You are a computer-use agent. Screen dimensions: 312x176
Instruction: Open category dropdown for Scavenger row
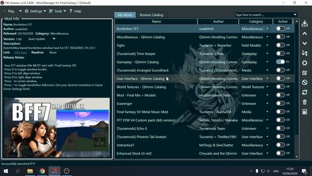click(x=267, y=104)
